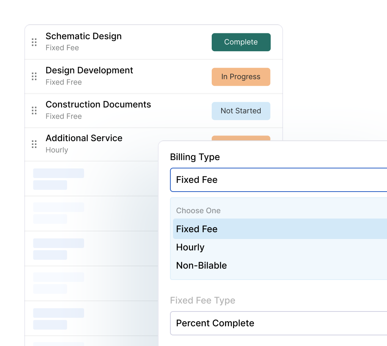Click the Not Started status badge
This screenshot has width=387, height=346.
241,111
